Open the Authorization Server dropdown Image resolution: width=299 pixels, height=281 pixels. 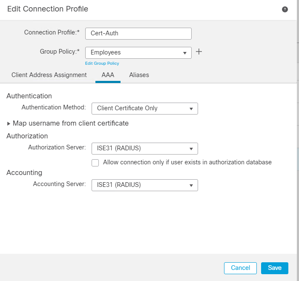[x=145, y=149]
